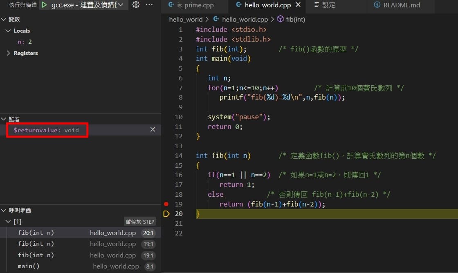Click the fib(int) symbol icon in breadcrumb

coord(280,19)
